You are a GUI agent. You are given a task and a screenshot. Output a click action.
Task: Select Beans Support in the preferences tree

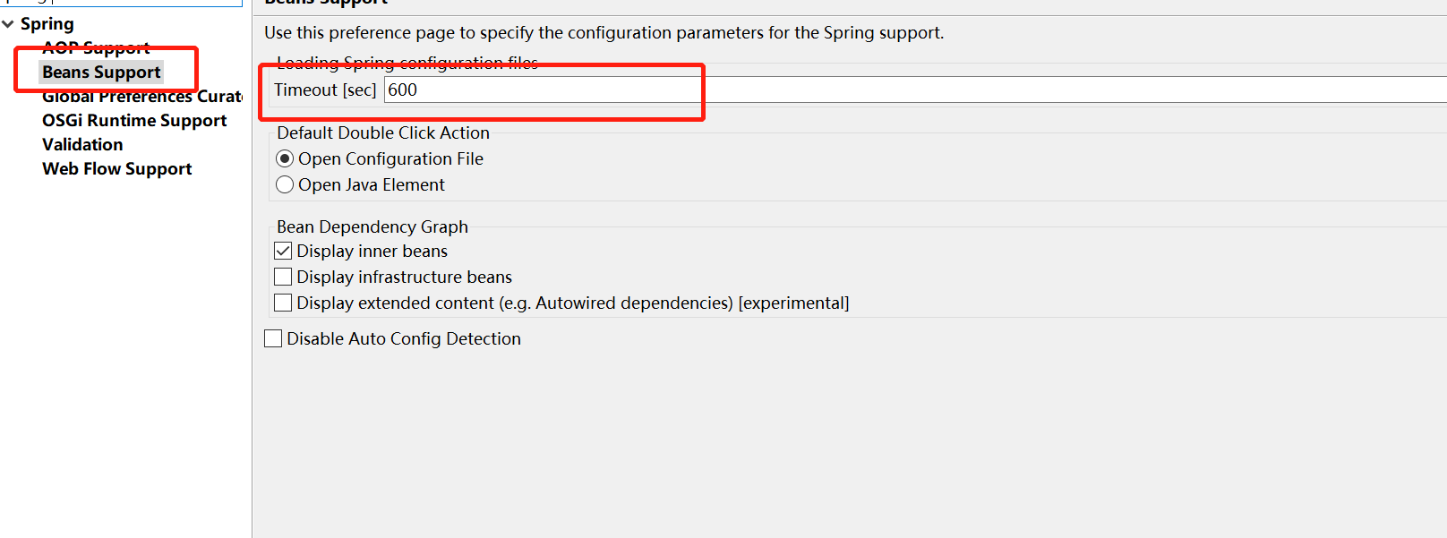pos(101,73)
